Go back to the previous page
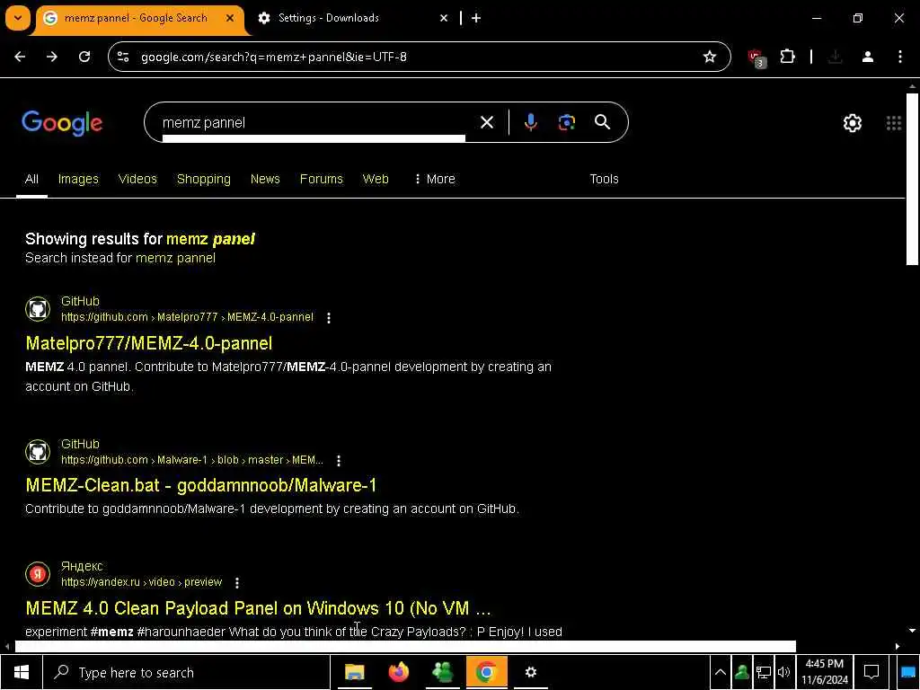920x690 pixels. [20, 57]
